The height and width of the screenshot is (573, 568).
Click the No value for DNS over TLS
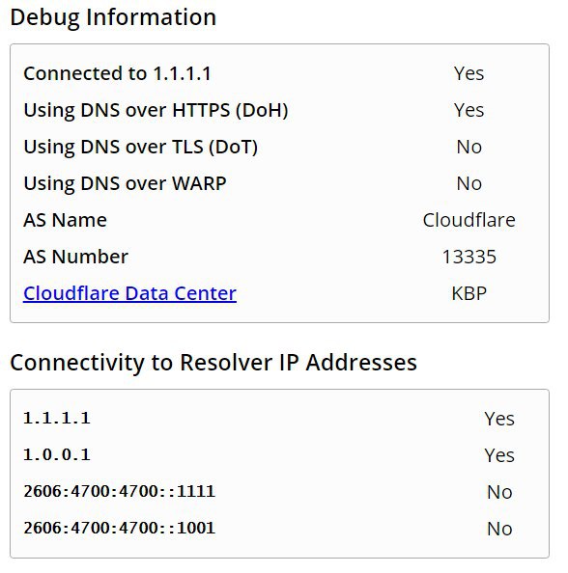[x=469, y=147]
